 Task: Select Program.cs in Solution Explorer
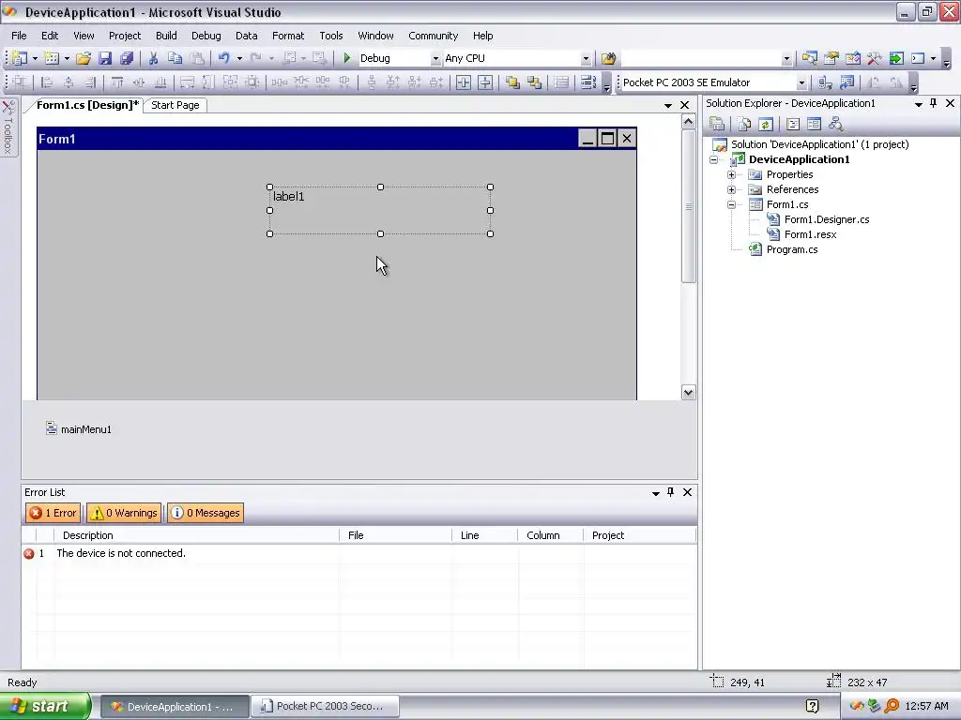[x=792, y=249]
